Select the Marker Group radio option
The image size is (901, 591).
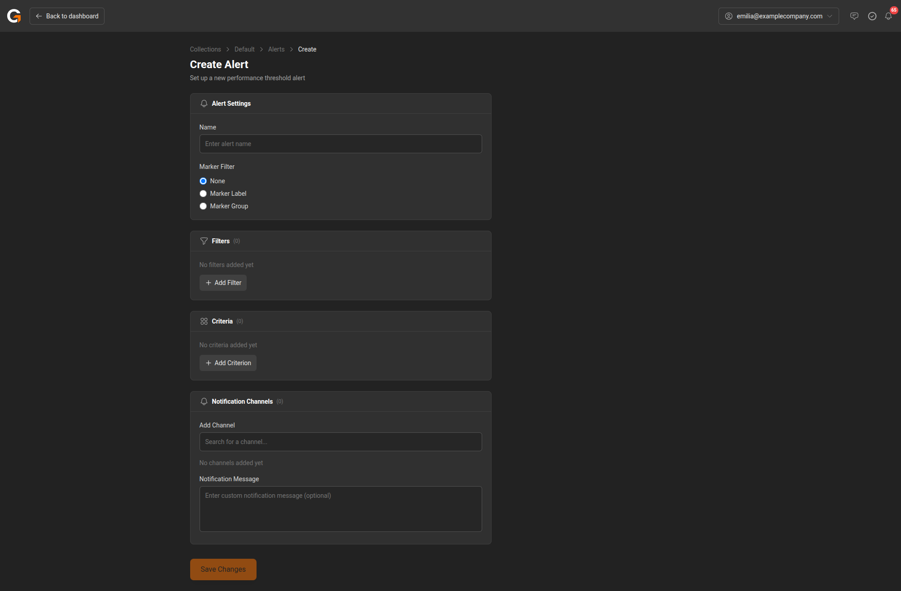click(203, 206)
